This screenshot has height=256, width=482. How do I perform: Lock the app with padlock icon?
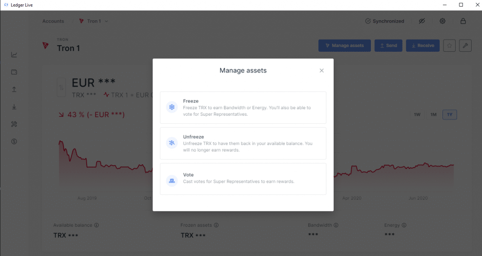[463, 21]
